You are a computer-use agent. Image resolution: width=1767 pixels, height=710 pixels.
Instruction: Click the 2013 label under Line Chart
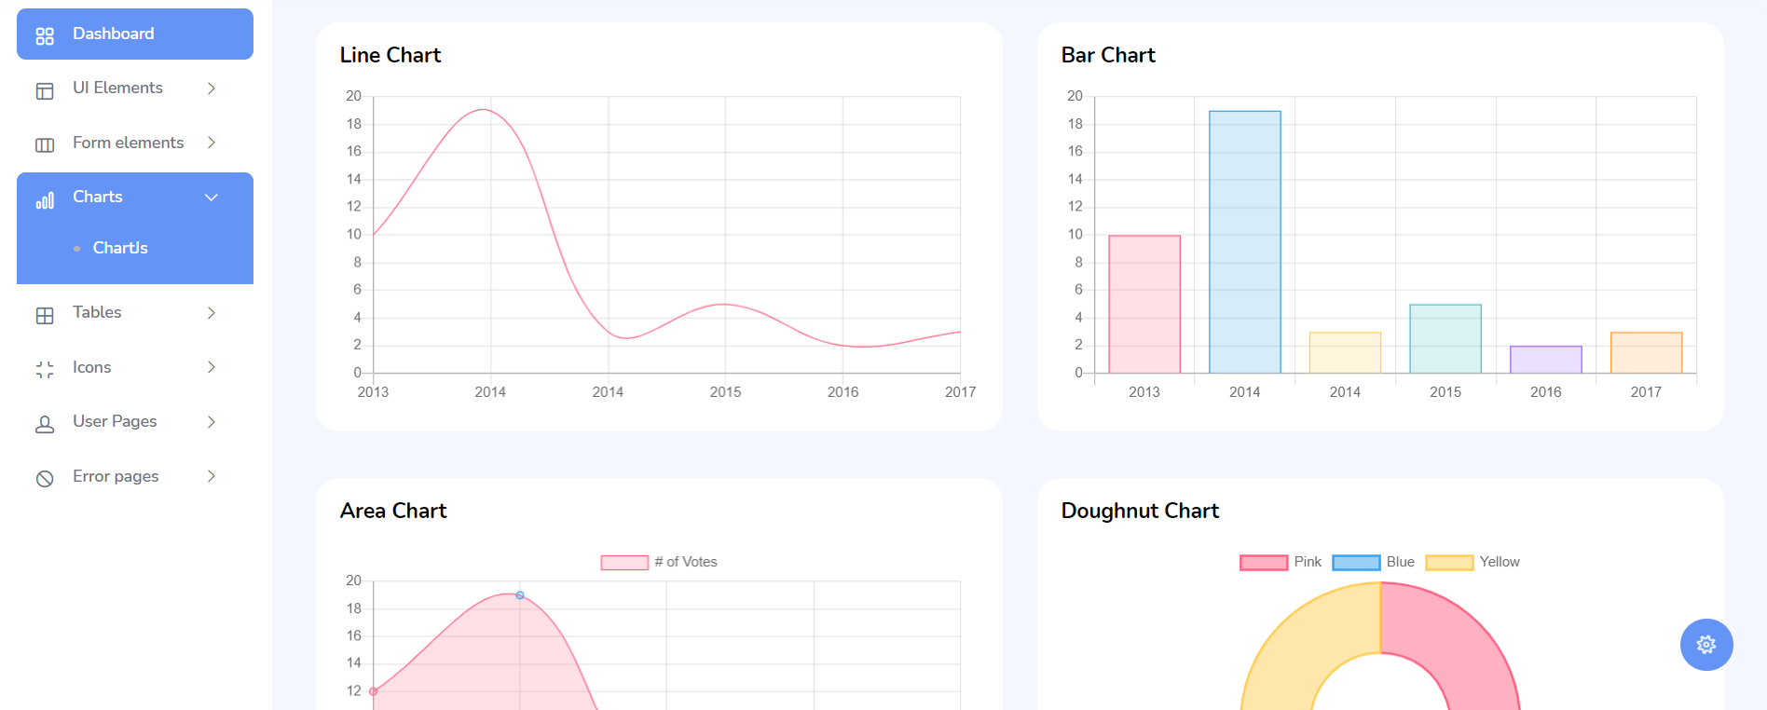pyautogui.click(x=373, y=392)
